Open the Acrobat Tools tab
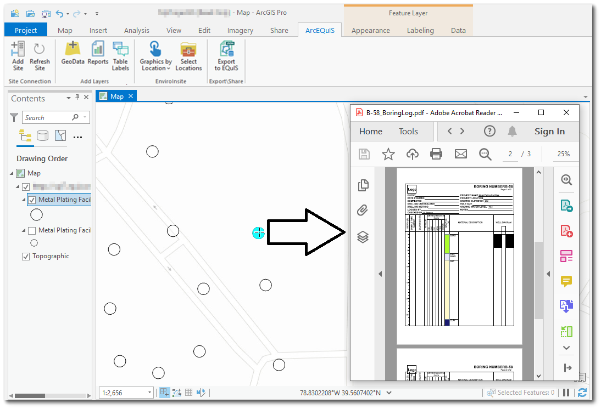The width and height of the screenshot is (601, 409). [408, 131]
